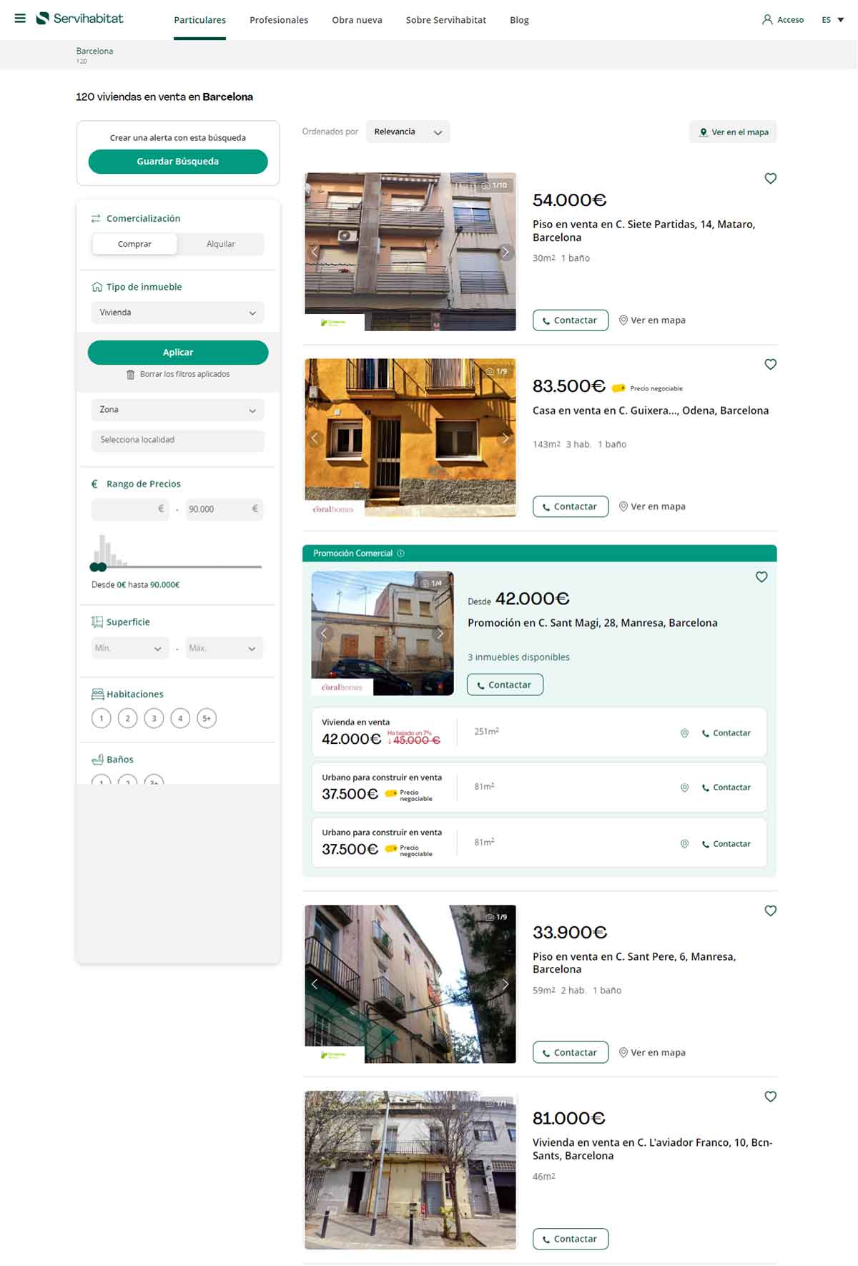This screenshot has width=858, height=1266.
Task: Favorite the 54.000€ Mataro listing heart
Action: tap(770, 178)
